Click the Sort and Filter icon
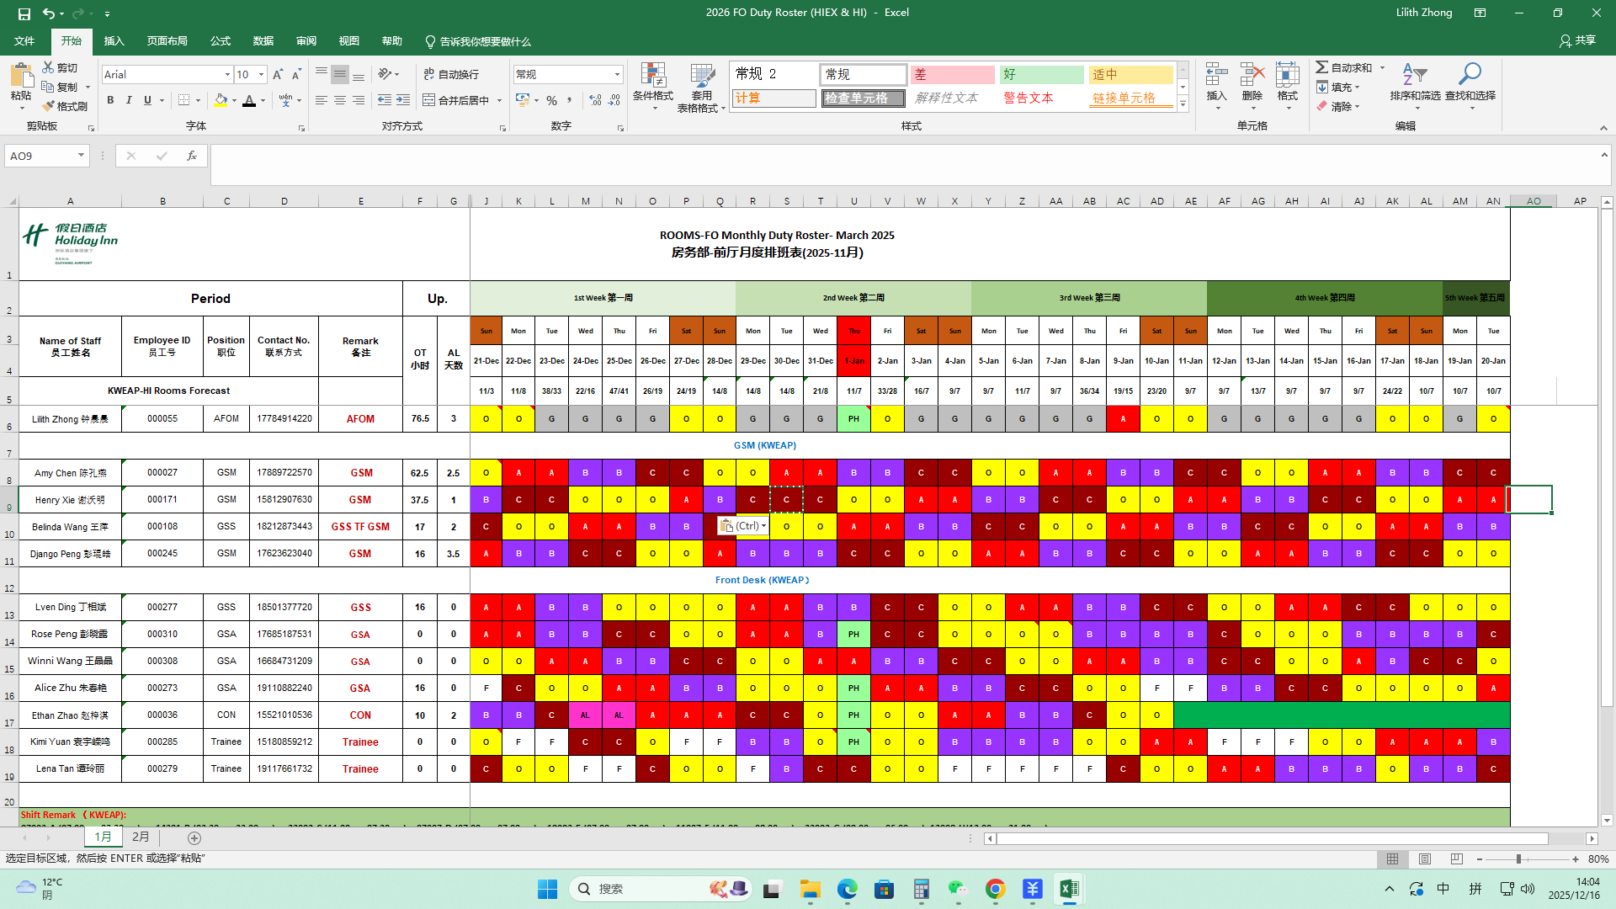 click(1414, 76)
